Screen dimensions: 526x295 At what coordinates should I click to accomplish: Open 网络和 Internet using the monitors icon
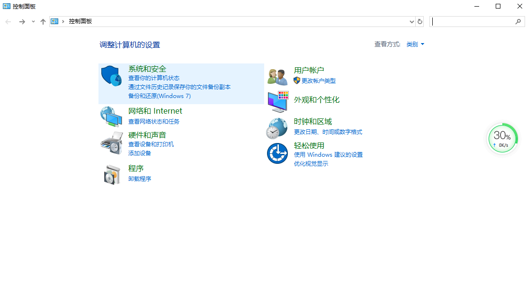point(111,116)
